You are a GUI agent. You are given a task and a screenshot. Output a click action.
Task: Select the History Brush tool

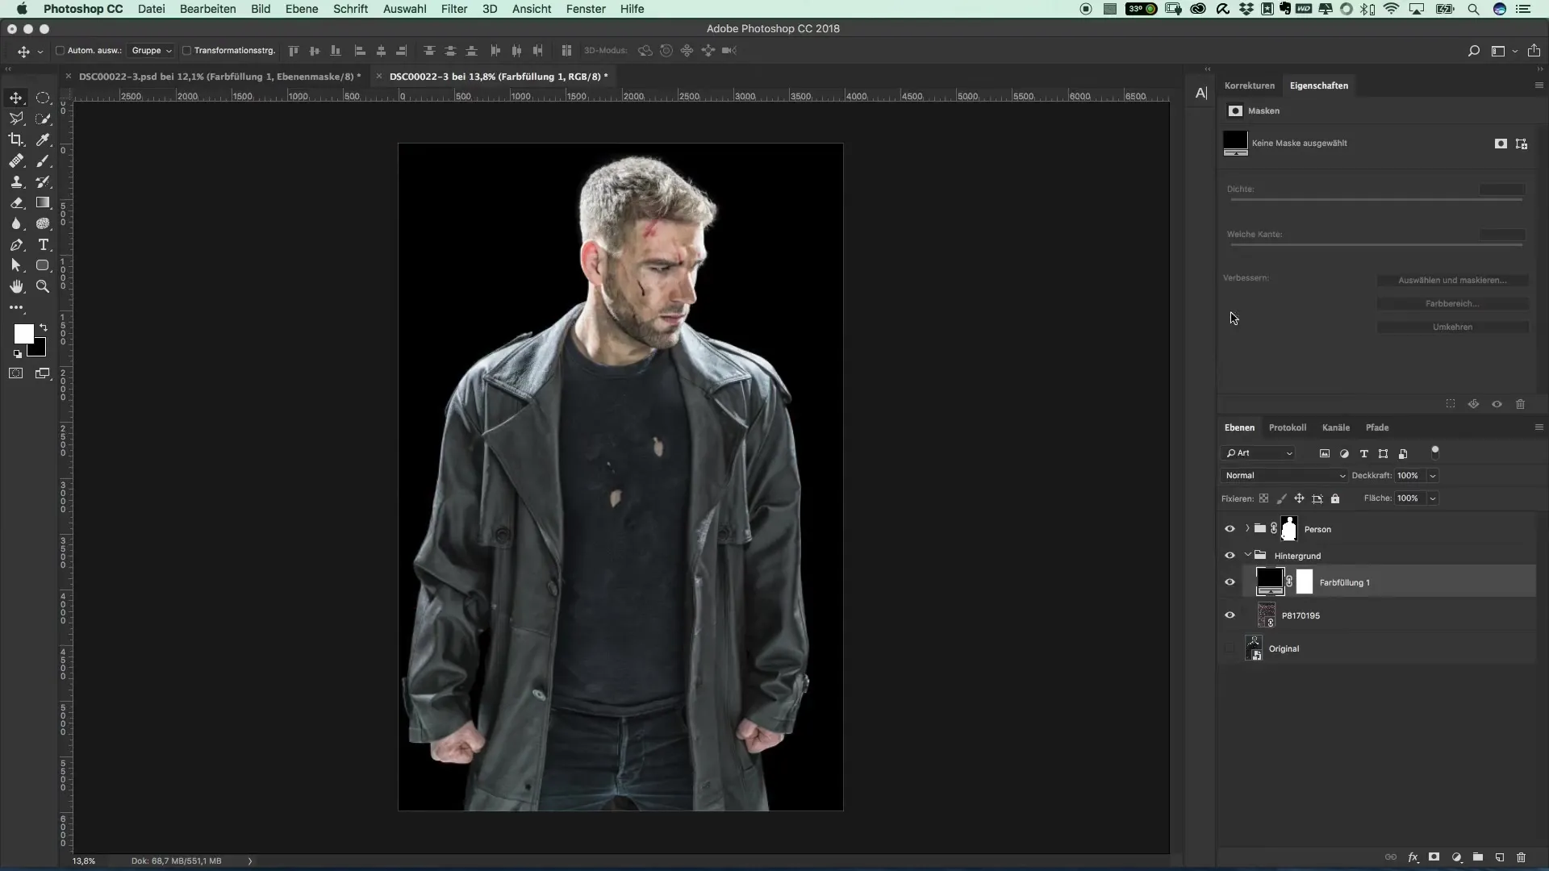coord(43,182)
